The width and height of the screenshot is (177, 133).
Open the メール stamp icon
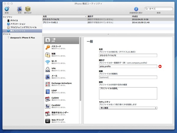coord(48,77)
